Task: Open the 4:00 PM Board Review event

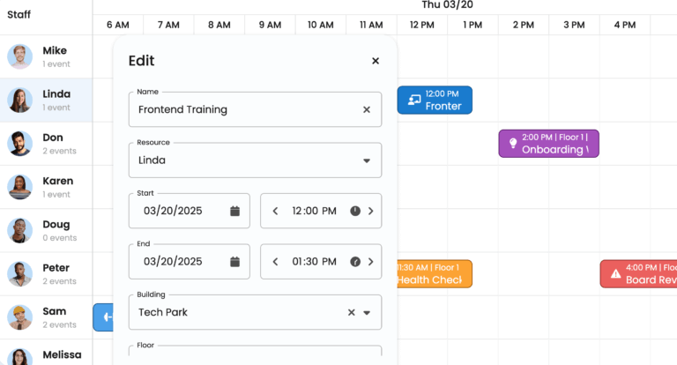Action: 639,274
